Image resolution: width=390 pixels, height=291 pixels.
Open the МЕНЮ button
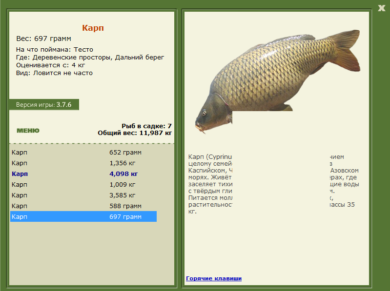click(x=28, y=131)
